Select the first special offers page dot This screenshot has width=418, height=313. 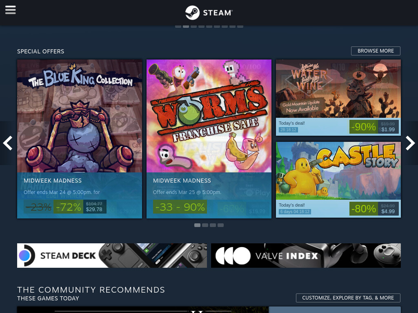tap(197, 225)
